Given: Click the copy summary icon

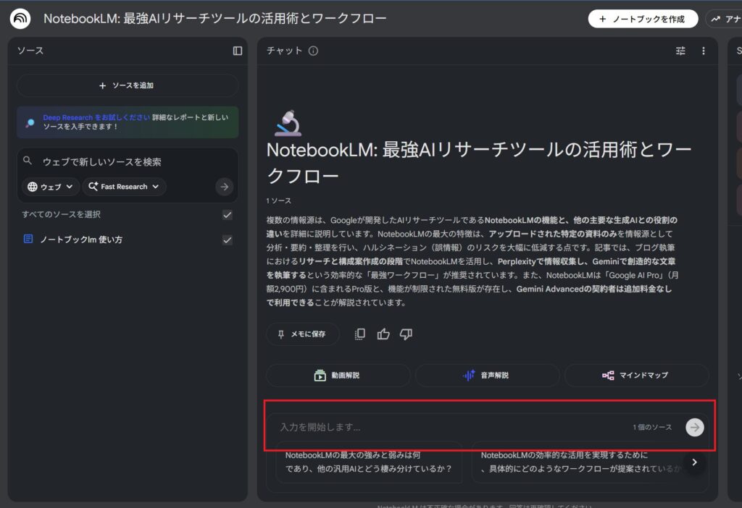Looking at the screenshot, I should point(360,334).
